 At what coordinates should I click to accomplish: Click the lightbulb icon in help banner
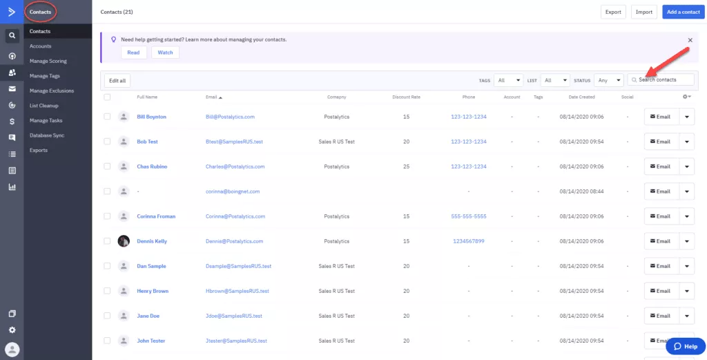[114, 39]
